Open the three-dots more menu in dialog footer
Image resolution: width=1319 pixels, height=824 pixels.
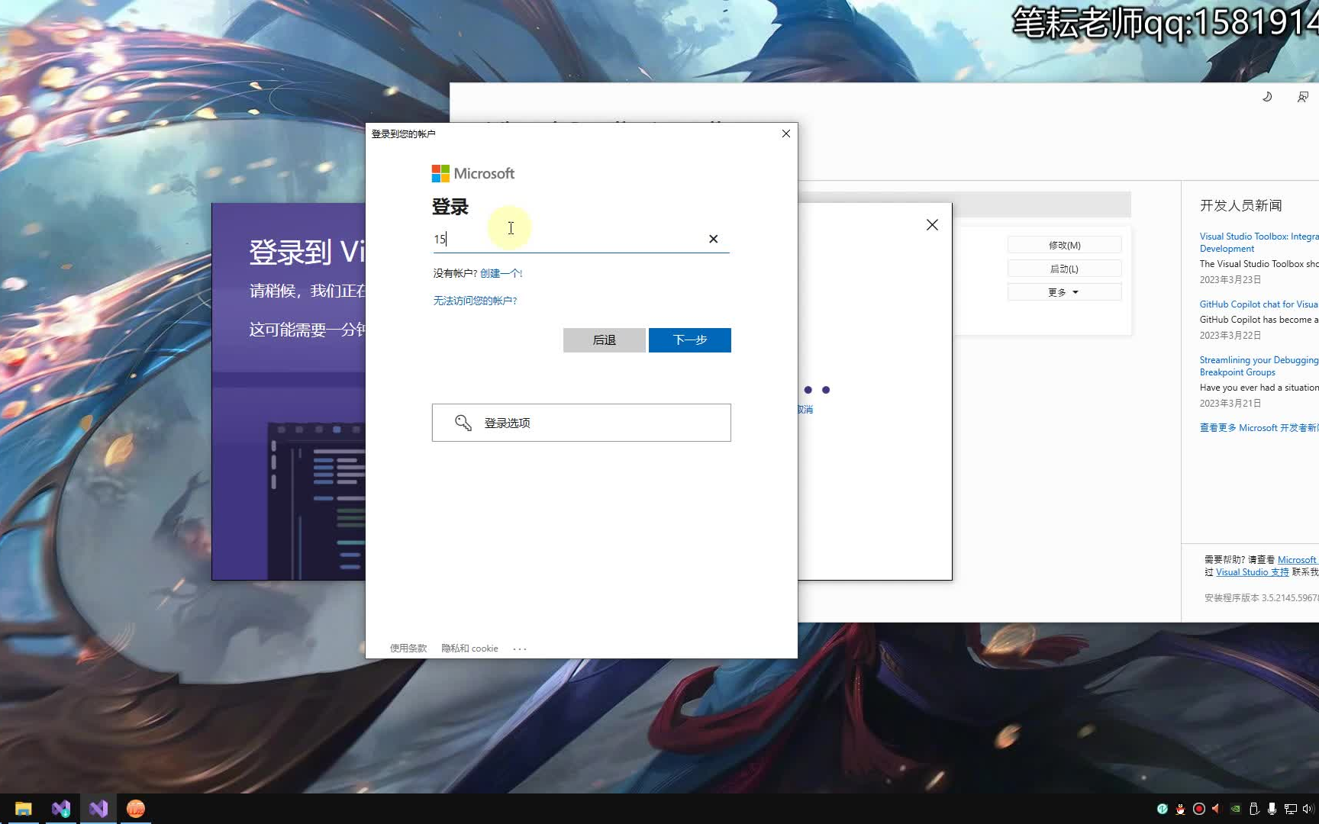point(520,649)
